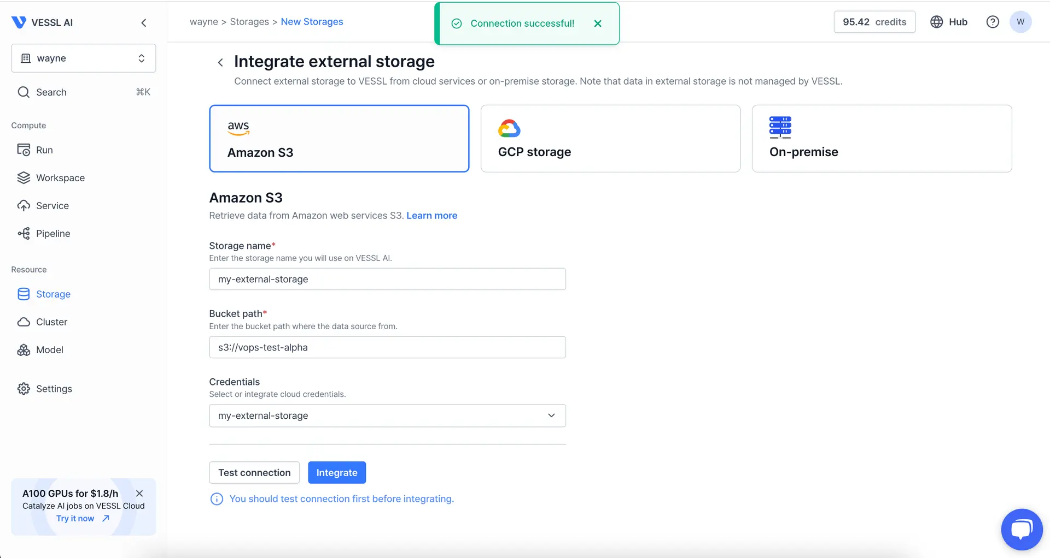Click the New Storages breadcrumb
The width and height of the screenshot is (1050, 558).
click(x=312, y=22)
